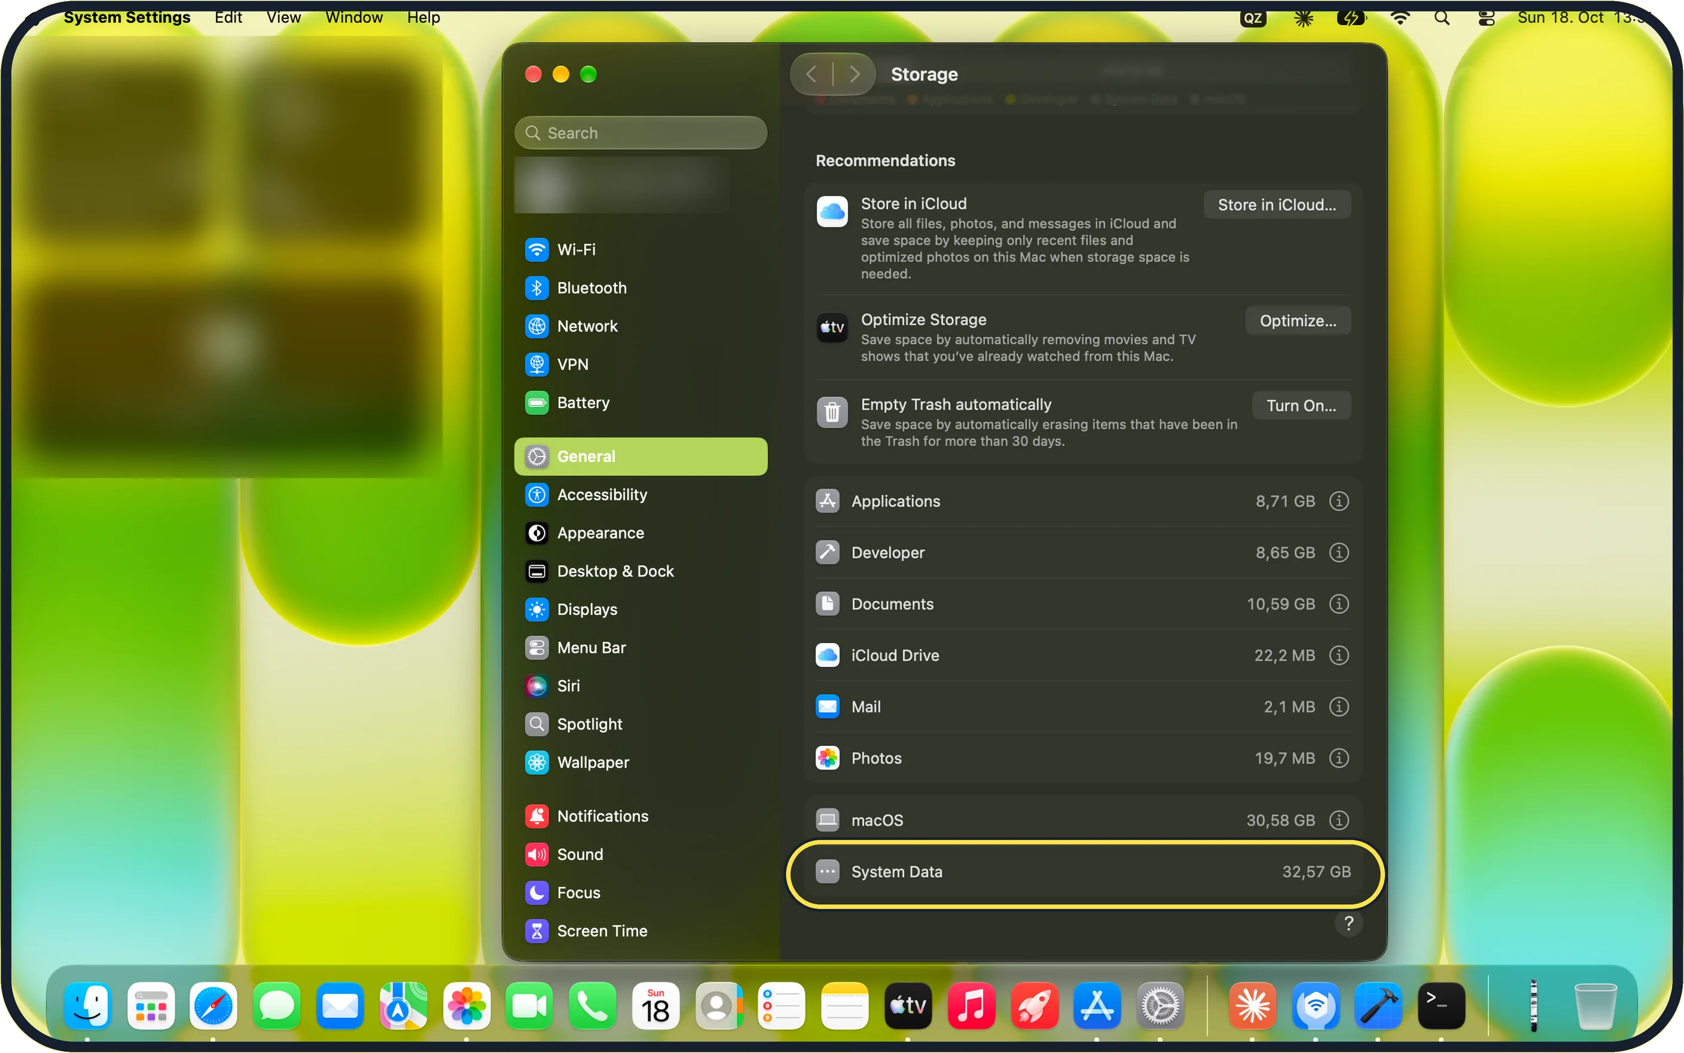
Task: Show info for Mail storage
Action: [x=1338, y=707]
